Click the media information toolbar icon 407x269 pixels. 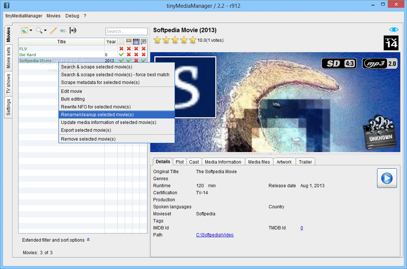point(73,30)
